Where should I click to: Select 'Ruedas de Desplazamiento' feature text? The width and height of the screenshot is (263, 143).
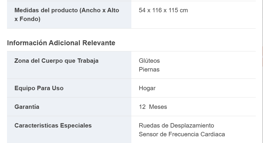176,125
